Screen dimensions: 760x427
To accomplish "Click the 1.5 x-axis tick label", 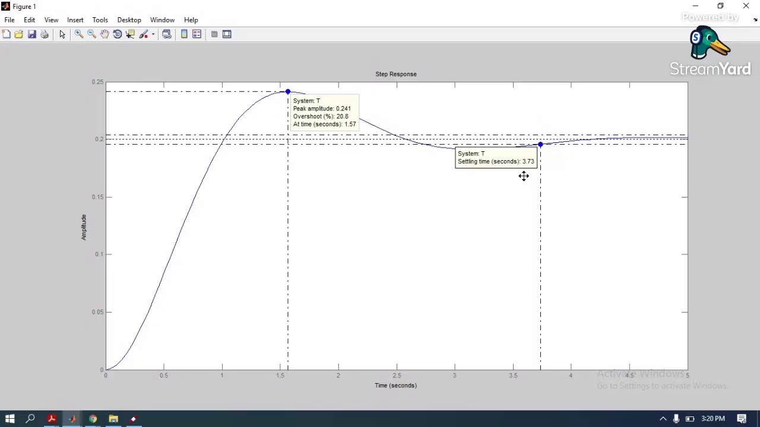I will [280, 375].
